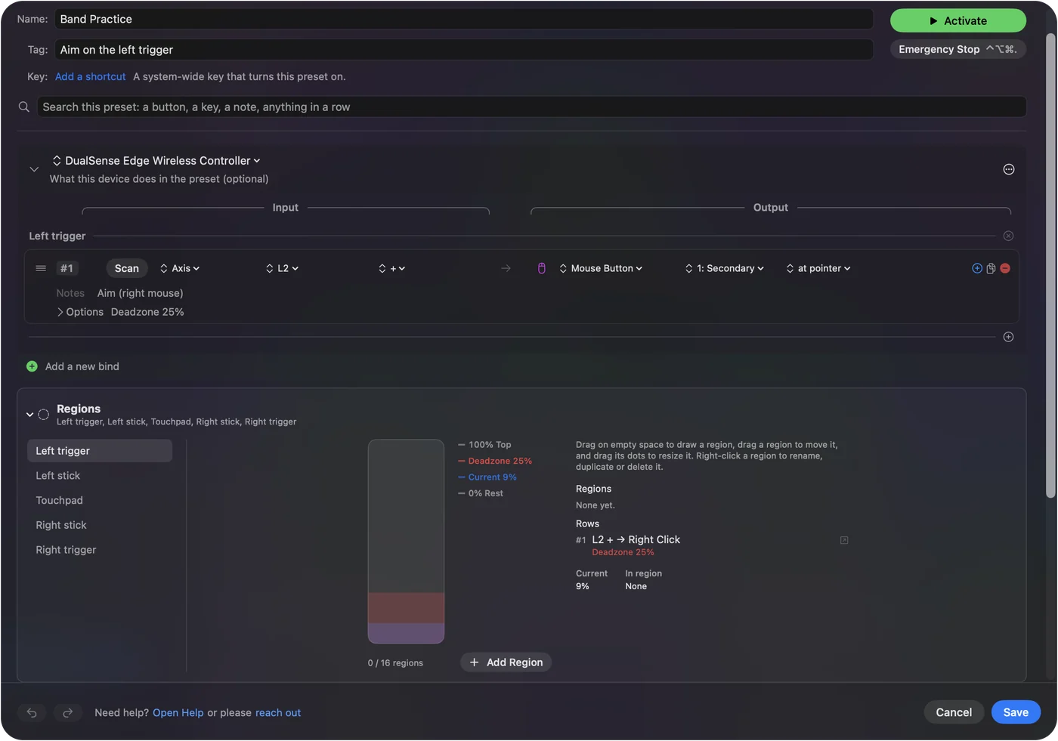The image size is (1058, 741).
Task: Click the Add a shortcut link
Action: [91, 76]
